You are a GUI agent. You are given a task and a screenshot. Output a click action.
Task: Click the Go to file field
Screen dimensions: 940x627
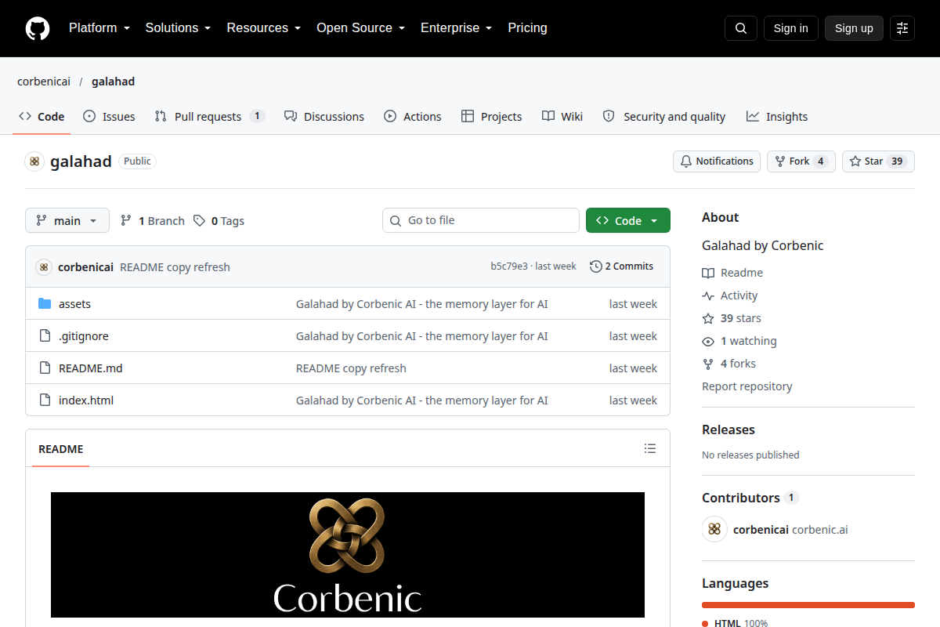point(481,220)
